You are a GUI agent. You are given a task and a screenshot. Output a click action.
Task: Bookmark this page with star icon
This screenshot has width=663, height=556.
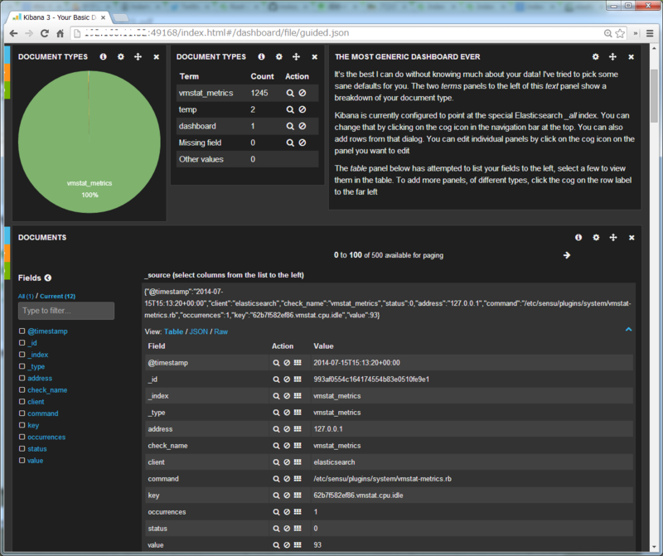point(620,33)
